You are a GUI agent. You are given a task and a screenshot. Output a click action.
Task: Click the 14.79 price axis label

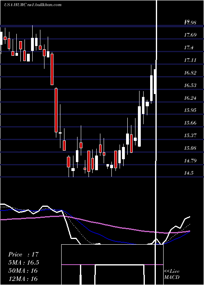(190, 161)
